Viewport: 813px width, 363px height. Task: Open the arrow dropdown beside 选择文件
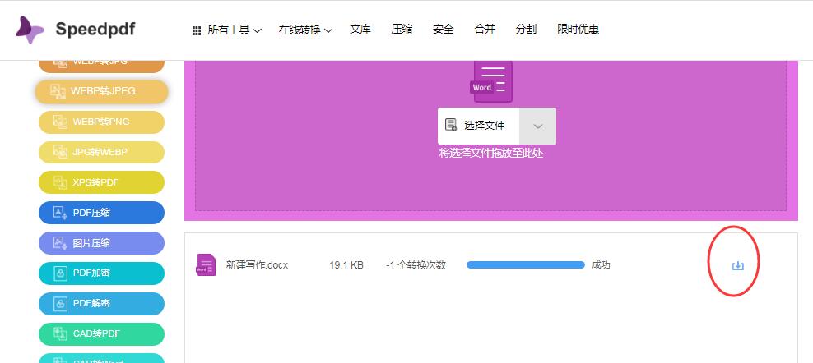tap(538, 126)
